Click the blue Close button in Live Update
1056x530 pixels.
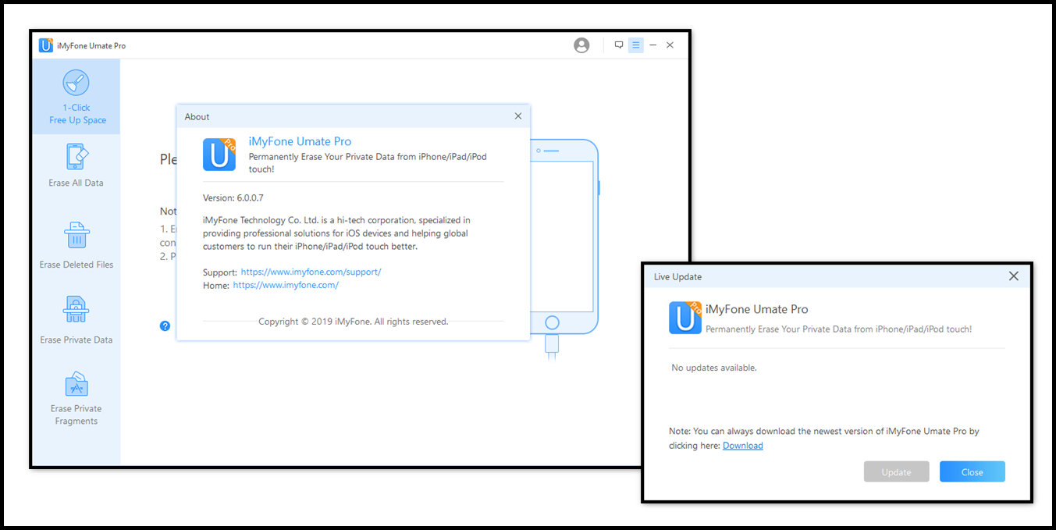click(x=972, y=472)
